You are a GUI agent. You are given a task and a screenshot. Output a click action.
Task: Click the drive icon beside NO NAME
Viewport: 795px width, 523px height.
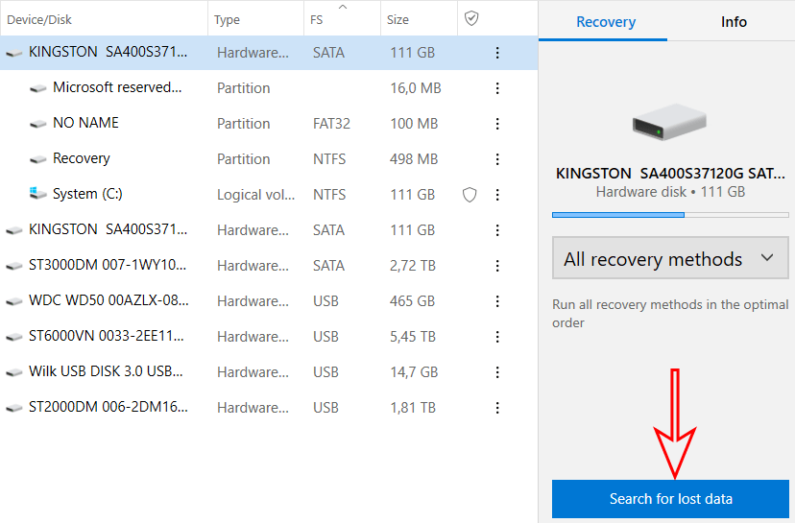coord(38,124)
